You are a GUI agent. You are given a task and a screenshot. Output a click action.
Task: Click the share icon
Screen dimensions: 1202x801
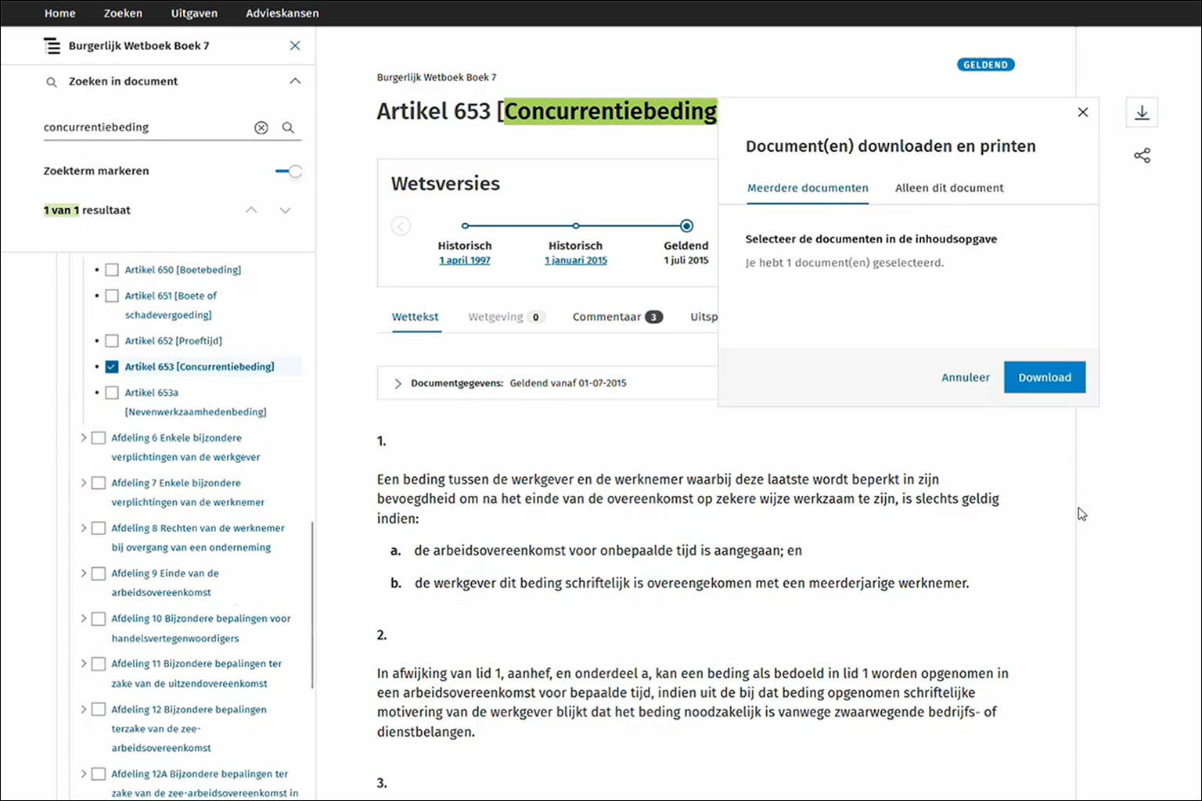(1142, 156)
